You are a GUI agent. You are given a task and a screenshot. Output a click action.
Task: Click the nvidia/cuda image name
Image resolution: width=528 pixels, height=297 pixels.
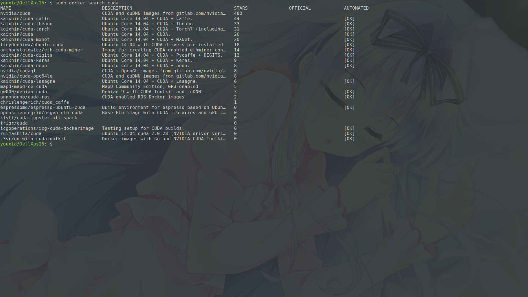15,13
